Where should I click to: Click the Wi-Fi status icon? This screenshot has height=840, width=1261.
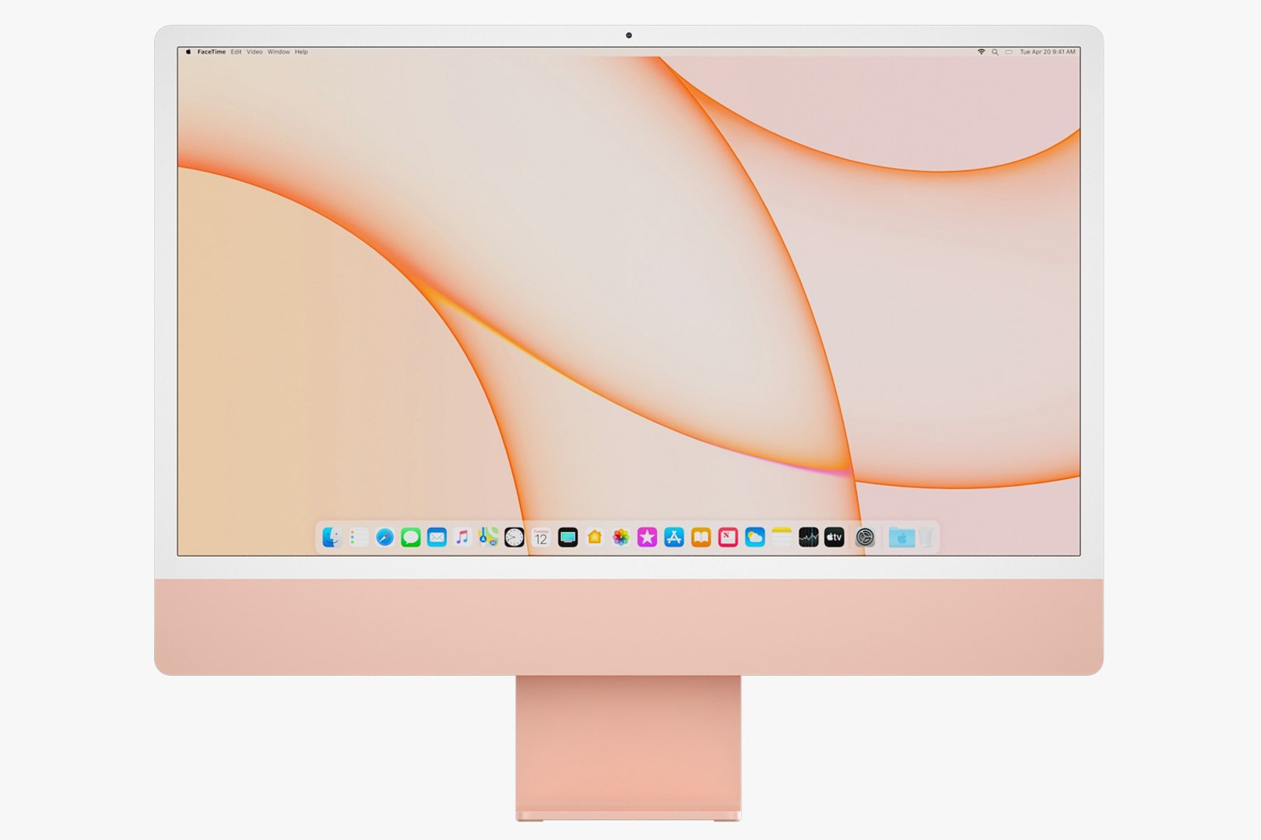[981, 52]
